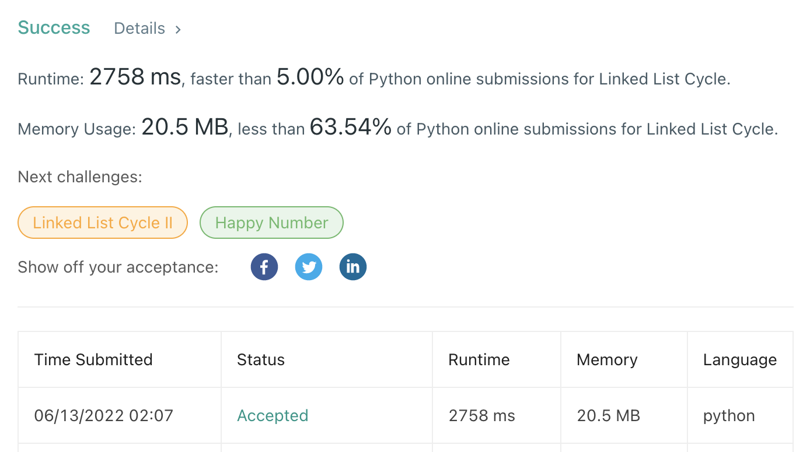Share acceptance on Facebook
Screen dimensions: 803x452
click(x=264, y=267)
